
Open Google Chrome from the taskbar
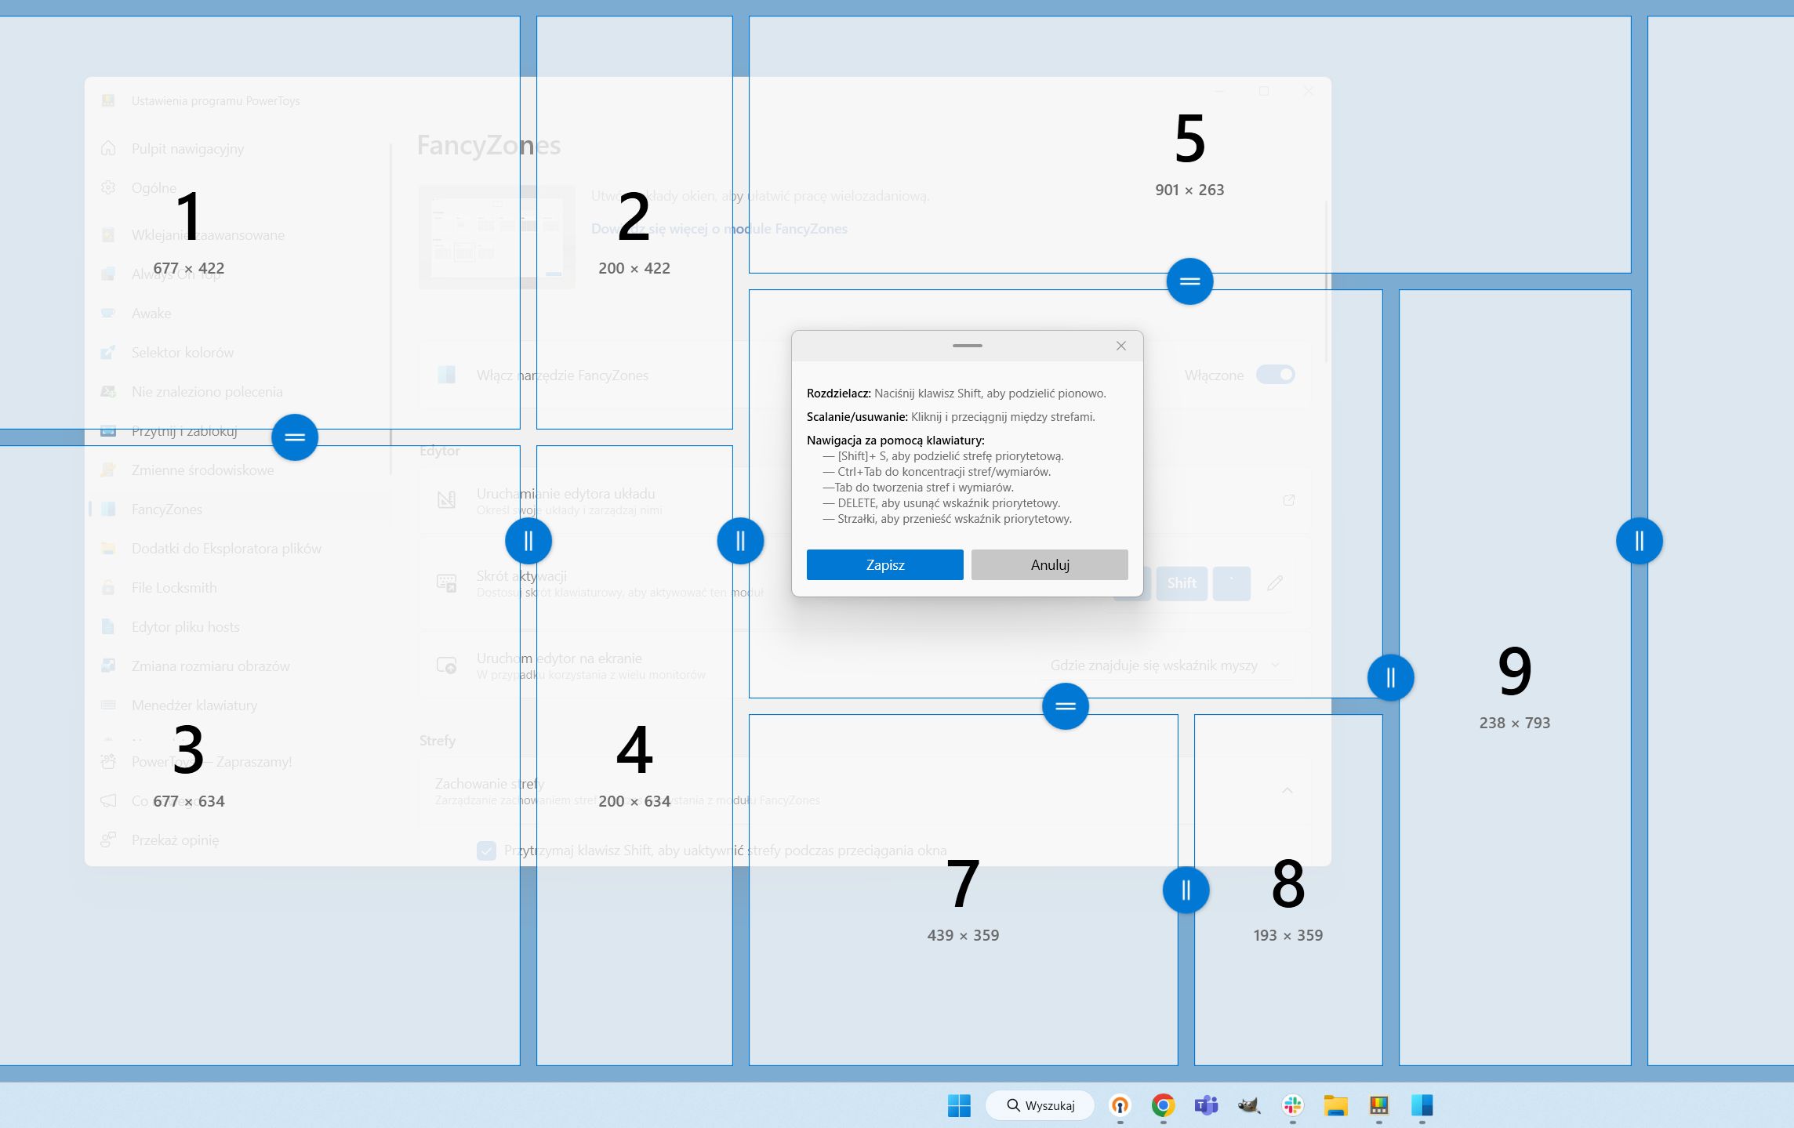(x=1163, y=1105)
